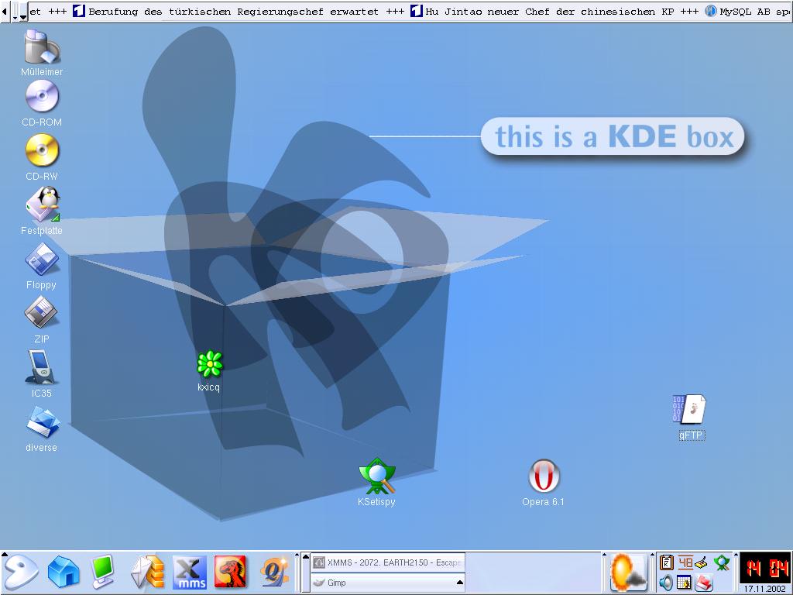Click the red eraser tray icon
The height and width of the screenshot is (595, 793).
[x=703, y=583]
